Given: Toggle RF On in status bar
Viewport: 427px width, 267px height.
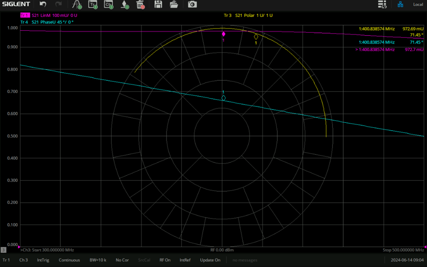Looking at the screenshot, I should [165, 260].
